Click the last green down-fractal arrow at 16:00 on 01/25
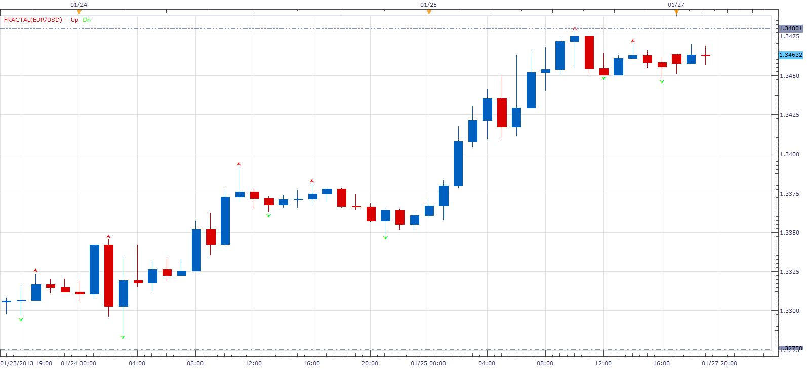 [662, 82]
